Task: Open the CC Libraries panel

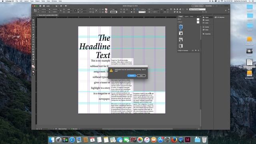Action: coord(220,17)
